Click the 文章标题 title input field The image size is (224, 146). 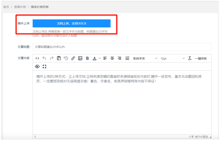click(x=122, y=47)
